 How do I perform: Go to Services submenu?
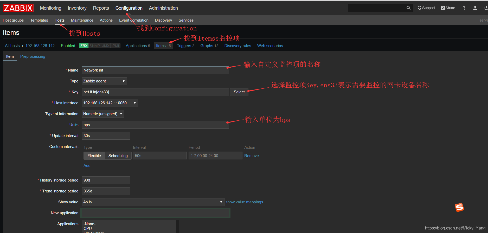tap(186, 20)
